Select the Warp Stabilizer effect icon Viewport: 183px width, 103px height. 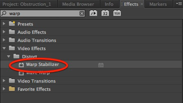coord(21,65)
